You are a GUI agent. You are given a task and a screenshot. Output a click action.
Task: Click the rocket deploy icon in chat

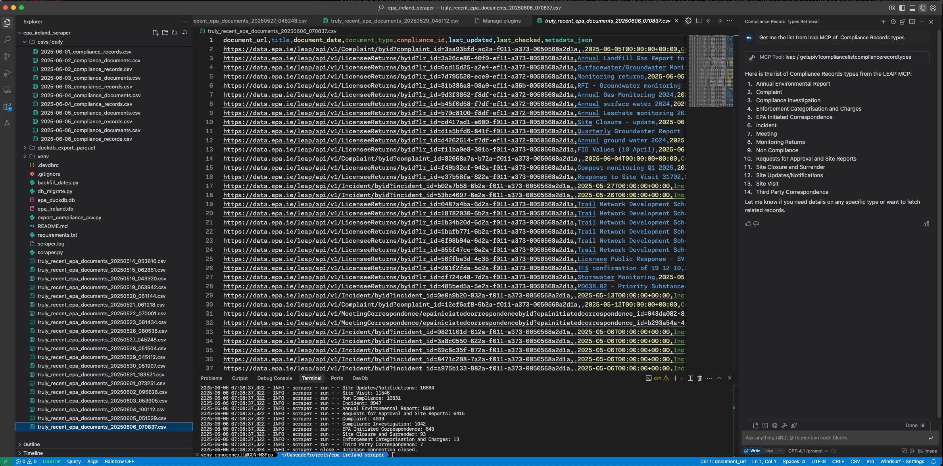point(794,426)
